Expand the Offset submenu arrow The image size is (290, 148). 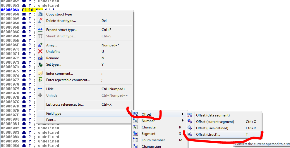[x=183, y=114]
